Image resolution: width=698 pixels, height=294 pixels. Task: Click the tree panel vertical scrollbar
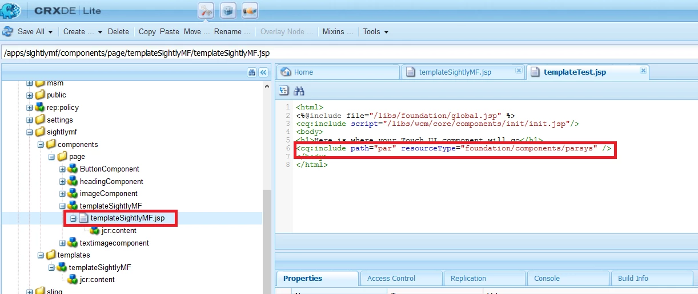(x=266, y=187)
